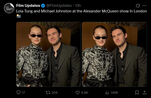The width and height of the screenshot is (151, 98).
Task: Open the right photo of the pair
Action: (114, 54)
